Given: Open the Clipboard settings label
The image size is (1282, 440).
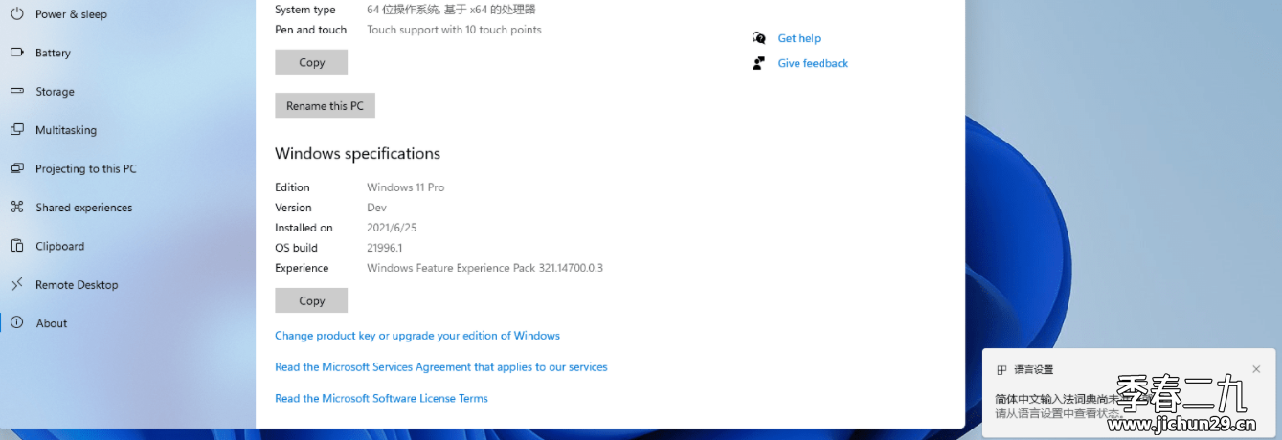Looking at the screenshot, I should coord(60,246).
